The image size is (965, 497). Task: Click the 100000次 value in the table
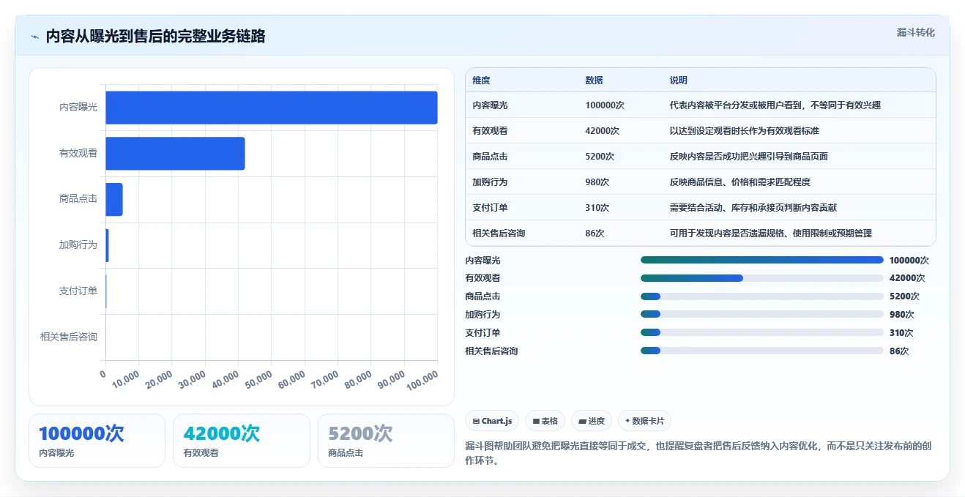[x=605, y=105]
